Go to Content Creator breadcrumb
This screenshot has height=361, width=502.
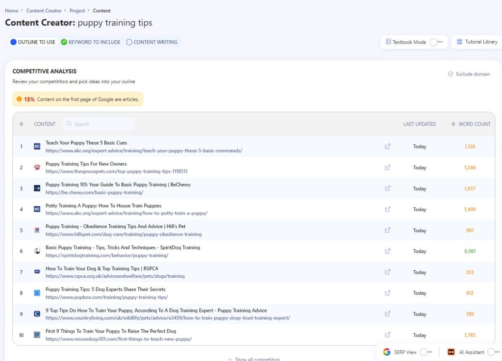[x=44, y=11]
